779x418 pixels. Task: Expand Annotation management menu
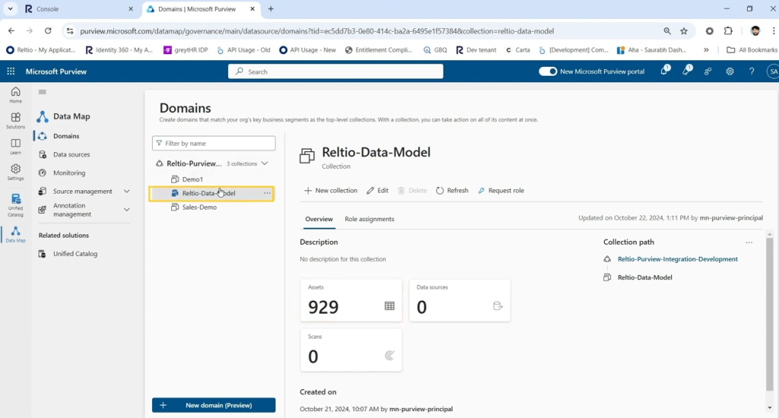click(127, 210)
